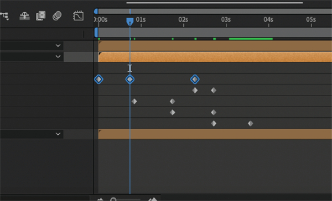Viewport: 332px width, 201px height.
Task: Jump to the 01s mark on the ruler
Action: click(x=141, y=20)
